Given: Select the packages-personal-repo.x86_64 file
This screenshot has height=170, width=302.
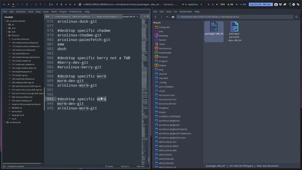Looking at the screenshot, I should point(235,32).
